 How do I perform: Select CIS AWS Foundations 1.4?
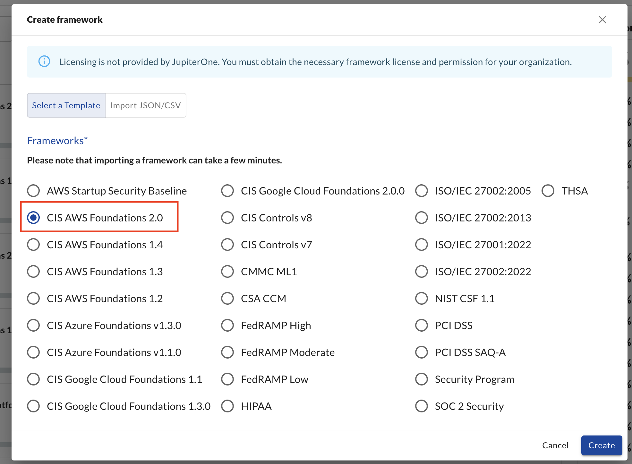(33, 244)
